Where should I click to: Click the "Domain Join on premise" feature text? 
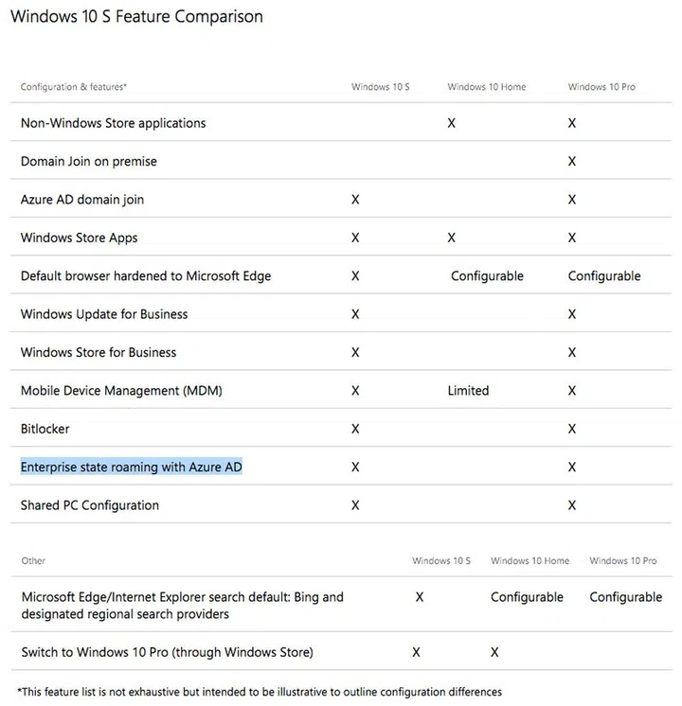pyautogui.click(x=89, y=162)
